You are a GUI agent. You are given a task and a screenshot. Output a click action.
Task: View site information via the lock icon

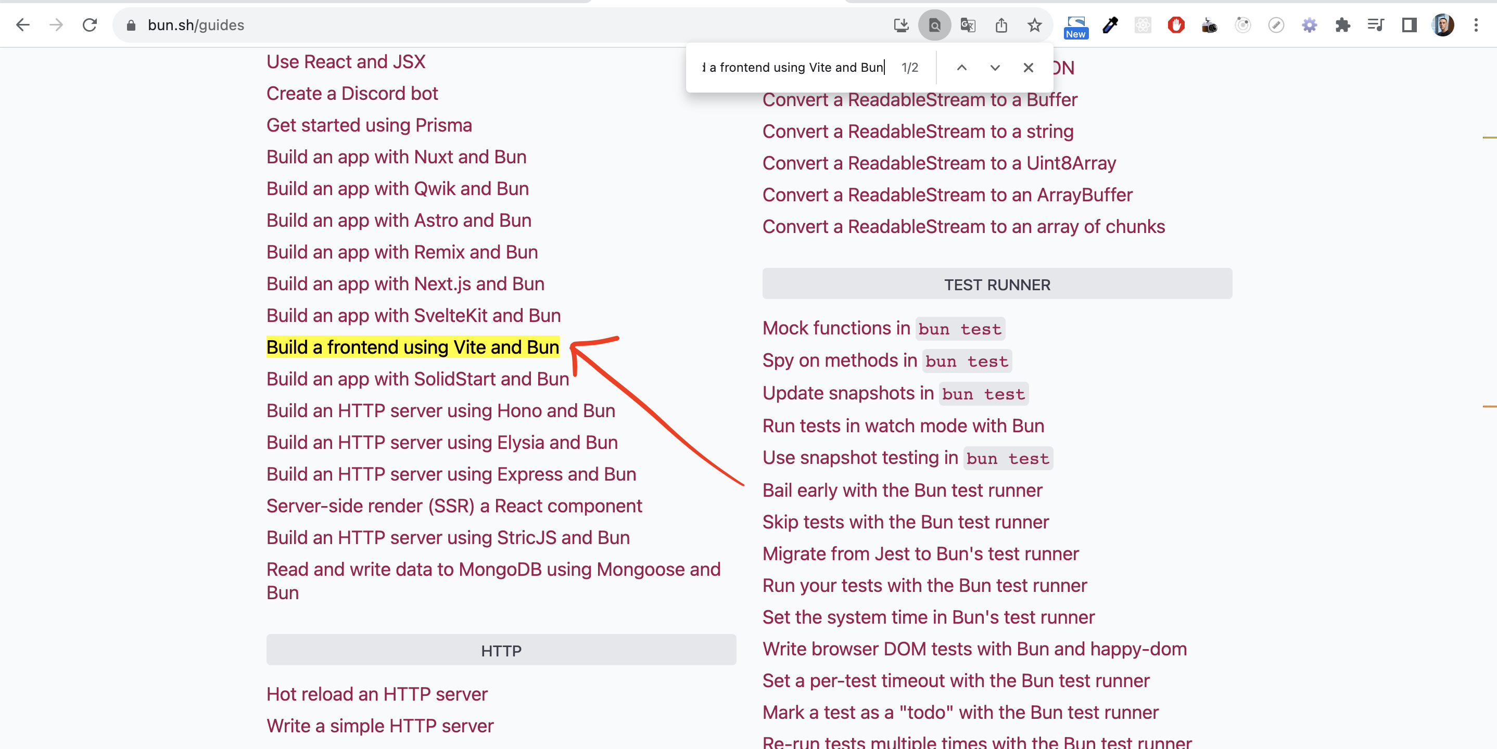point(131,25)
